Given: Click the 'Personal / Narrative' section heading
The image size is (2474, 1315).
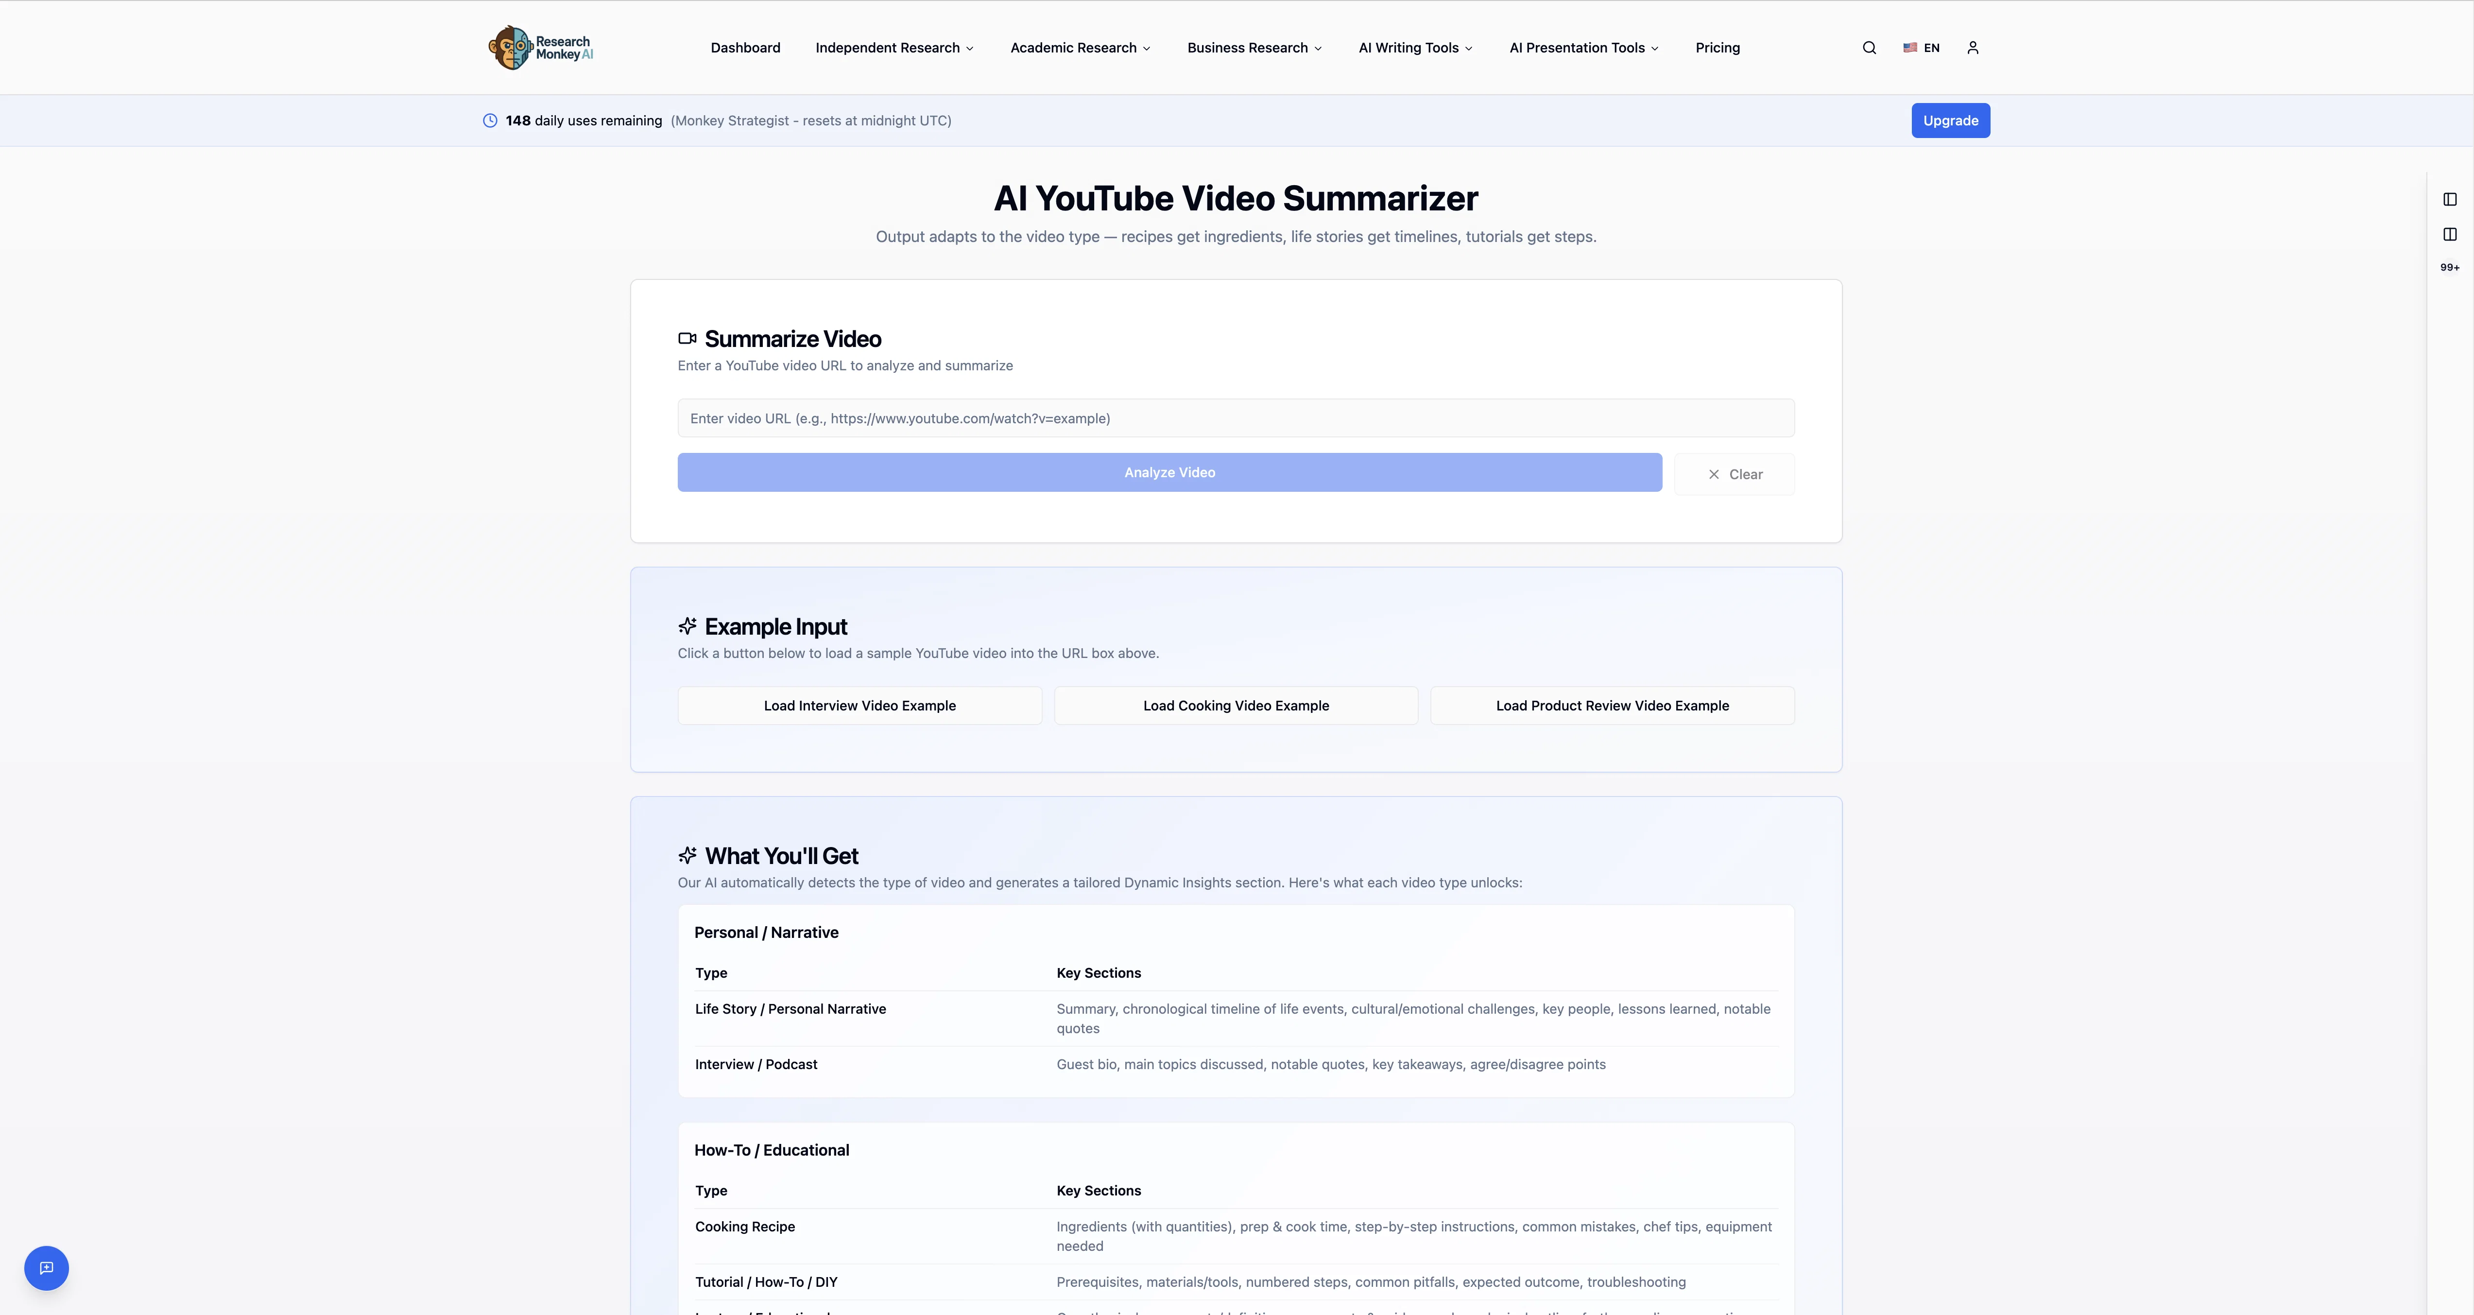Looking at the screenshot, I should [x=766, y=933].
